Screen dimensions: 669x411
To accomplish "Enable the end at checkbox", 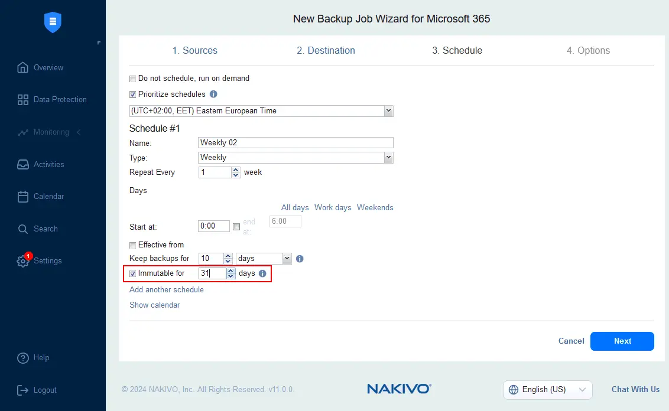I will [x=236, y=227].
